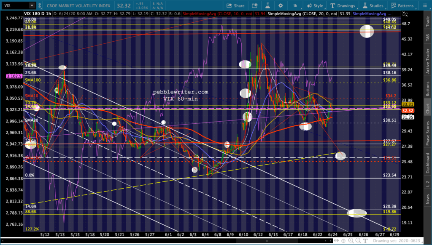Open the symbol selector dropdown arrow

pos(32,5)
